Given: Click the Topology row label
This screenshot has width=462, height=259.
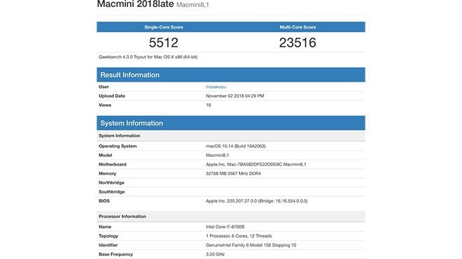Looking at the screenshot, I should point(108,236).
